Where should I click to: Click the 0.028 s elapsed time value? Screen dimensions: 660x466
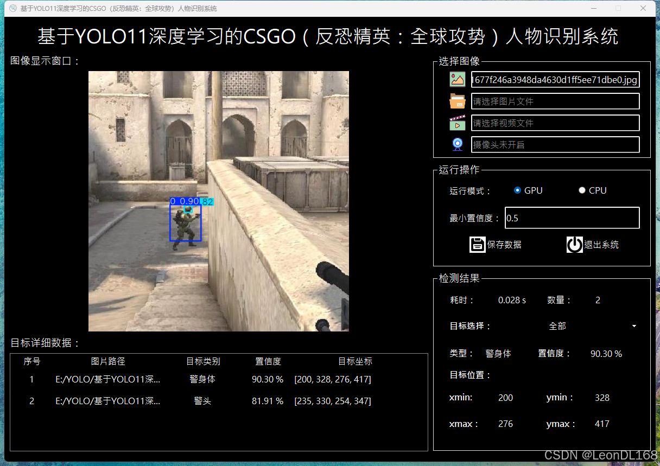pos(512,300)
